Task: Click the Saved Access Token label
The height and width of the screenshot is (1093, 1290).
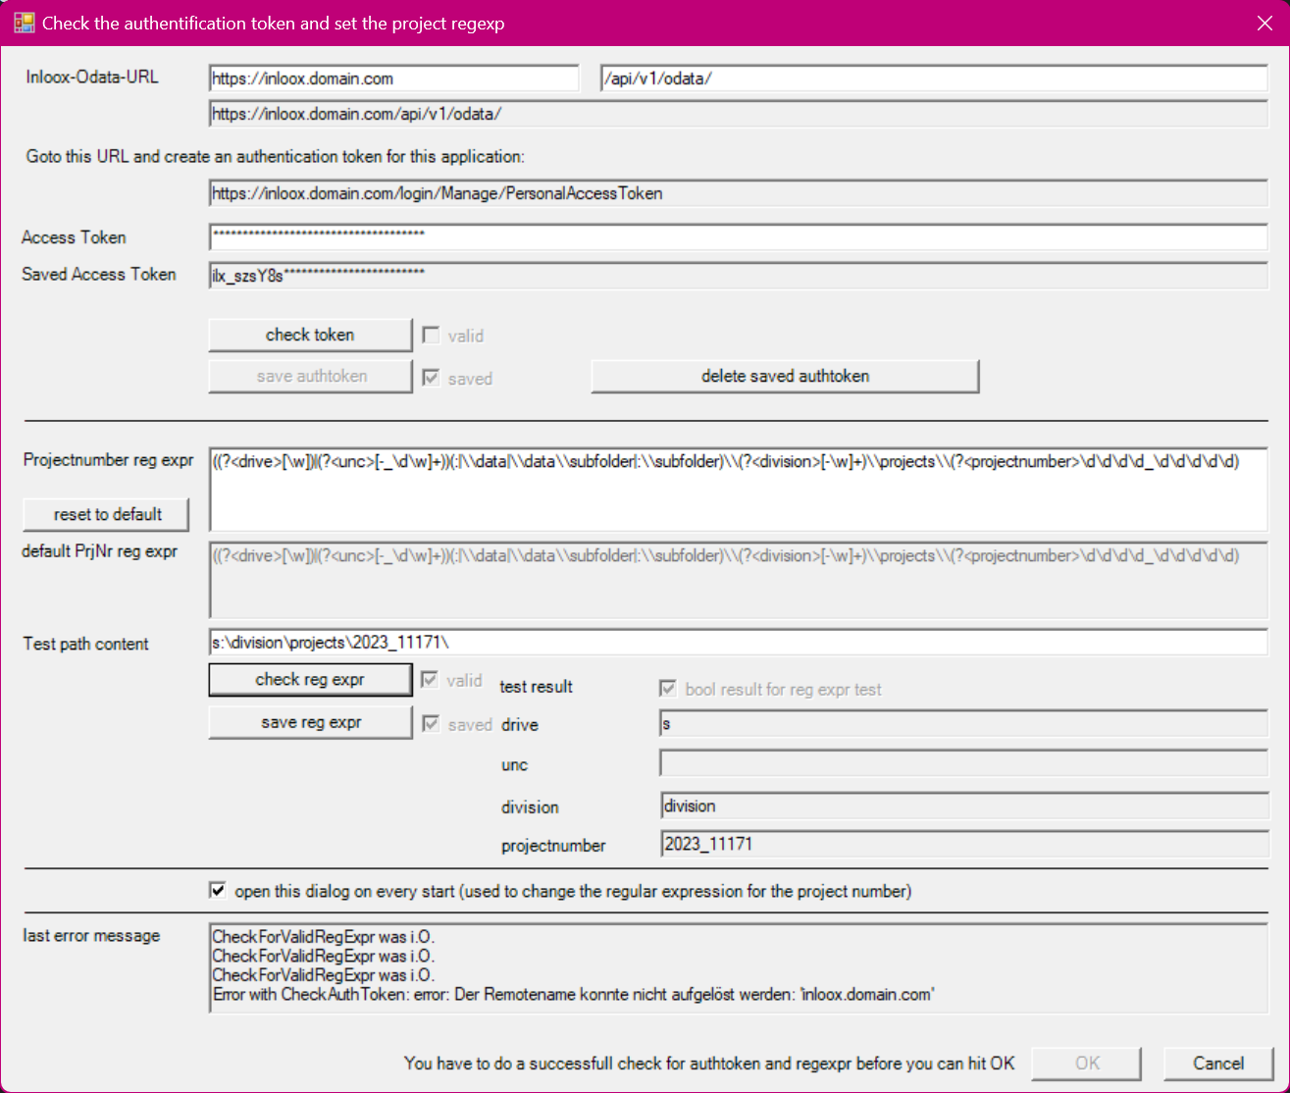Action: coord(99,275)
